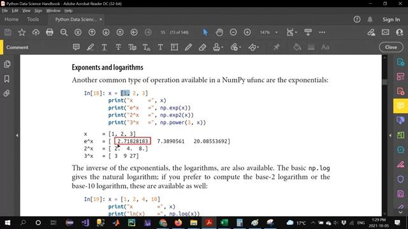Image resolution: width=408 pixels, height=229 pixels.
Task: Send file by email envelope icon
Action: 385,32
